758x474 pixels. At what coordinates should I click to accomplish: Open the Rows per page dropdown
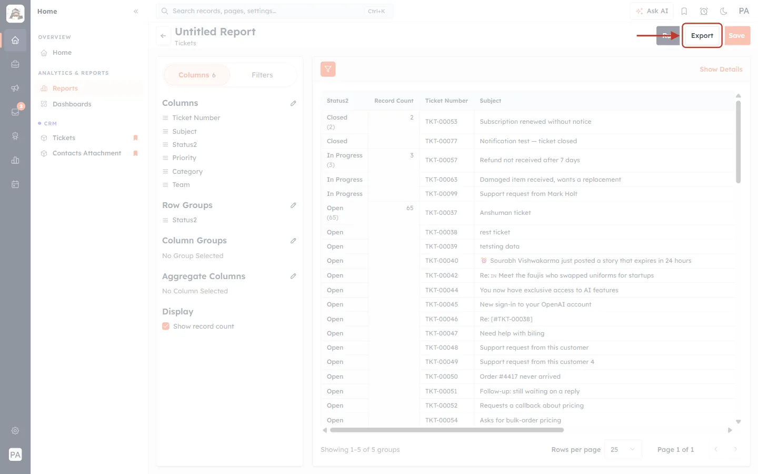[623, 449]
